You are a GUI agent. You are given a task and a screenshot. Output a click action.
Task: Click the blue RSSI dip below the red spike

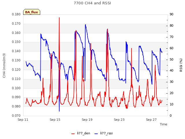coord(59,111)
